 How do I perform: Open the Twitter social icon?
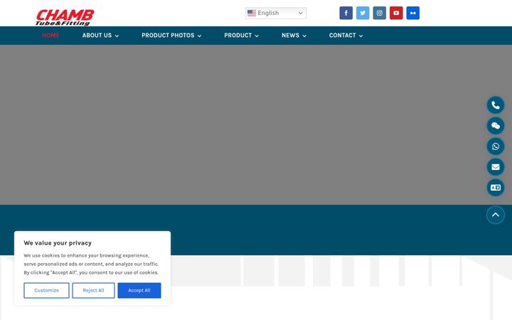click(363, 13)
